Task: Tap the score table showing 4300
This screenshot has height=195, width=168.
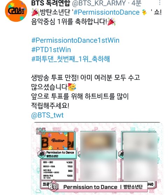Action: click(x=58, y=169)
